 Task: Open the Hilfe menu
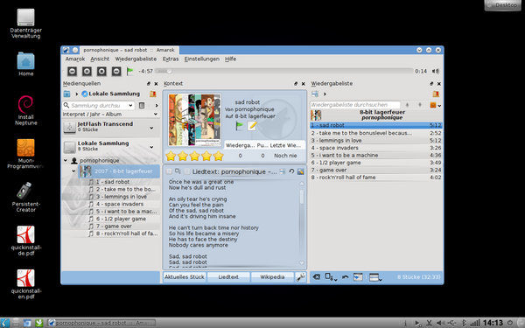pos(230,59)
